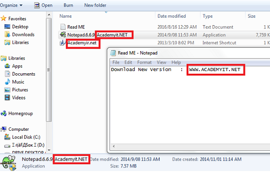Viewport: 270px width, 174px height.
Task: Open the Help menu in Notepad
Action: (176, 62)
